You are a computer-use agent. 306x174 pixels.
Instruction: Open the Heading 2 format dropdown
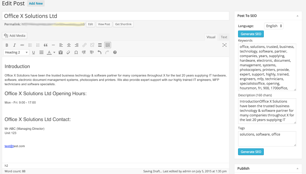pyautogui.click(x=17, y=53)
